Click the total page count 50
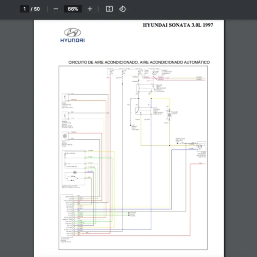Screen dimensions: 257x257 (37, 9)
